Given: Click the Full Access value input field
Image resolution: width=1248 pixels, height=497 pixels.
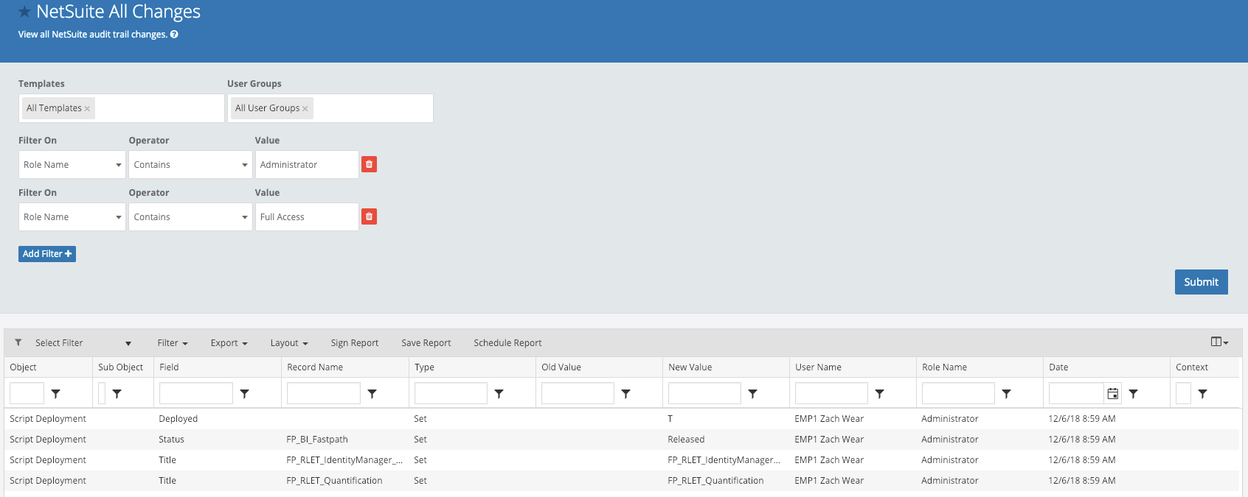Looking at the screenshot, I should pyautogui.click(x=307, y=217).
